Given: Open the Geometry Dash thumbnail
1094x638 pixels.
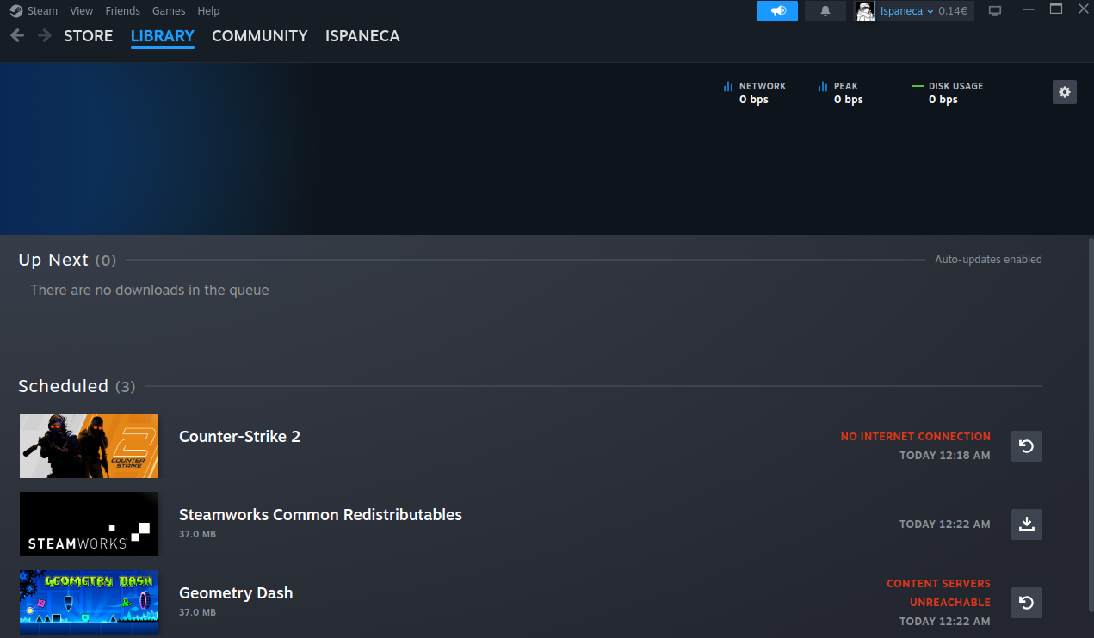Looking at the screenshot, I should pos(90,602).
